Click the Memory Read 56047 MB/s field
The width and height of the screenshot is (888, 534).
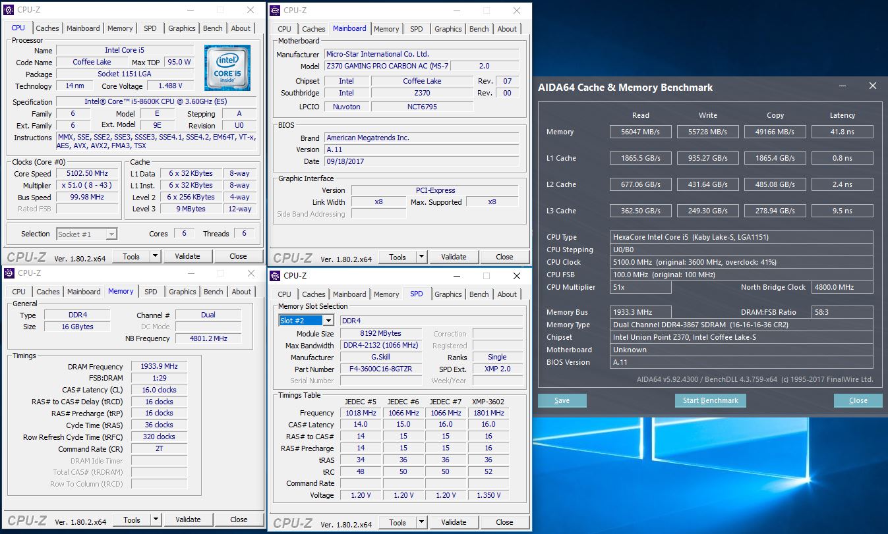(x=640, y=132)
